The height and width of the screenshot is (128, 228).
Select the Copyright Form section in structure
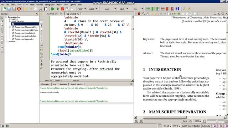click(27, 30)
